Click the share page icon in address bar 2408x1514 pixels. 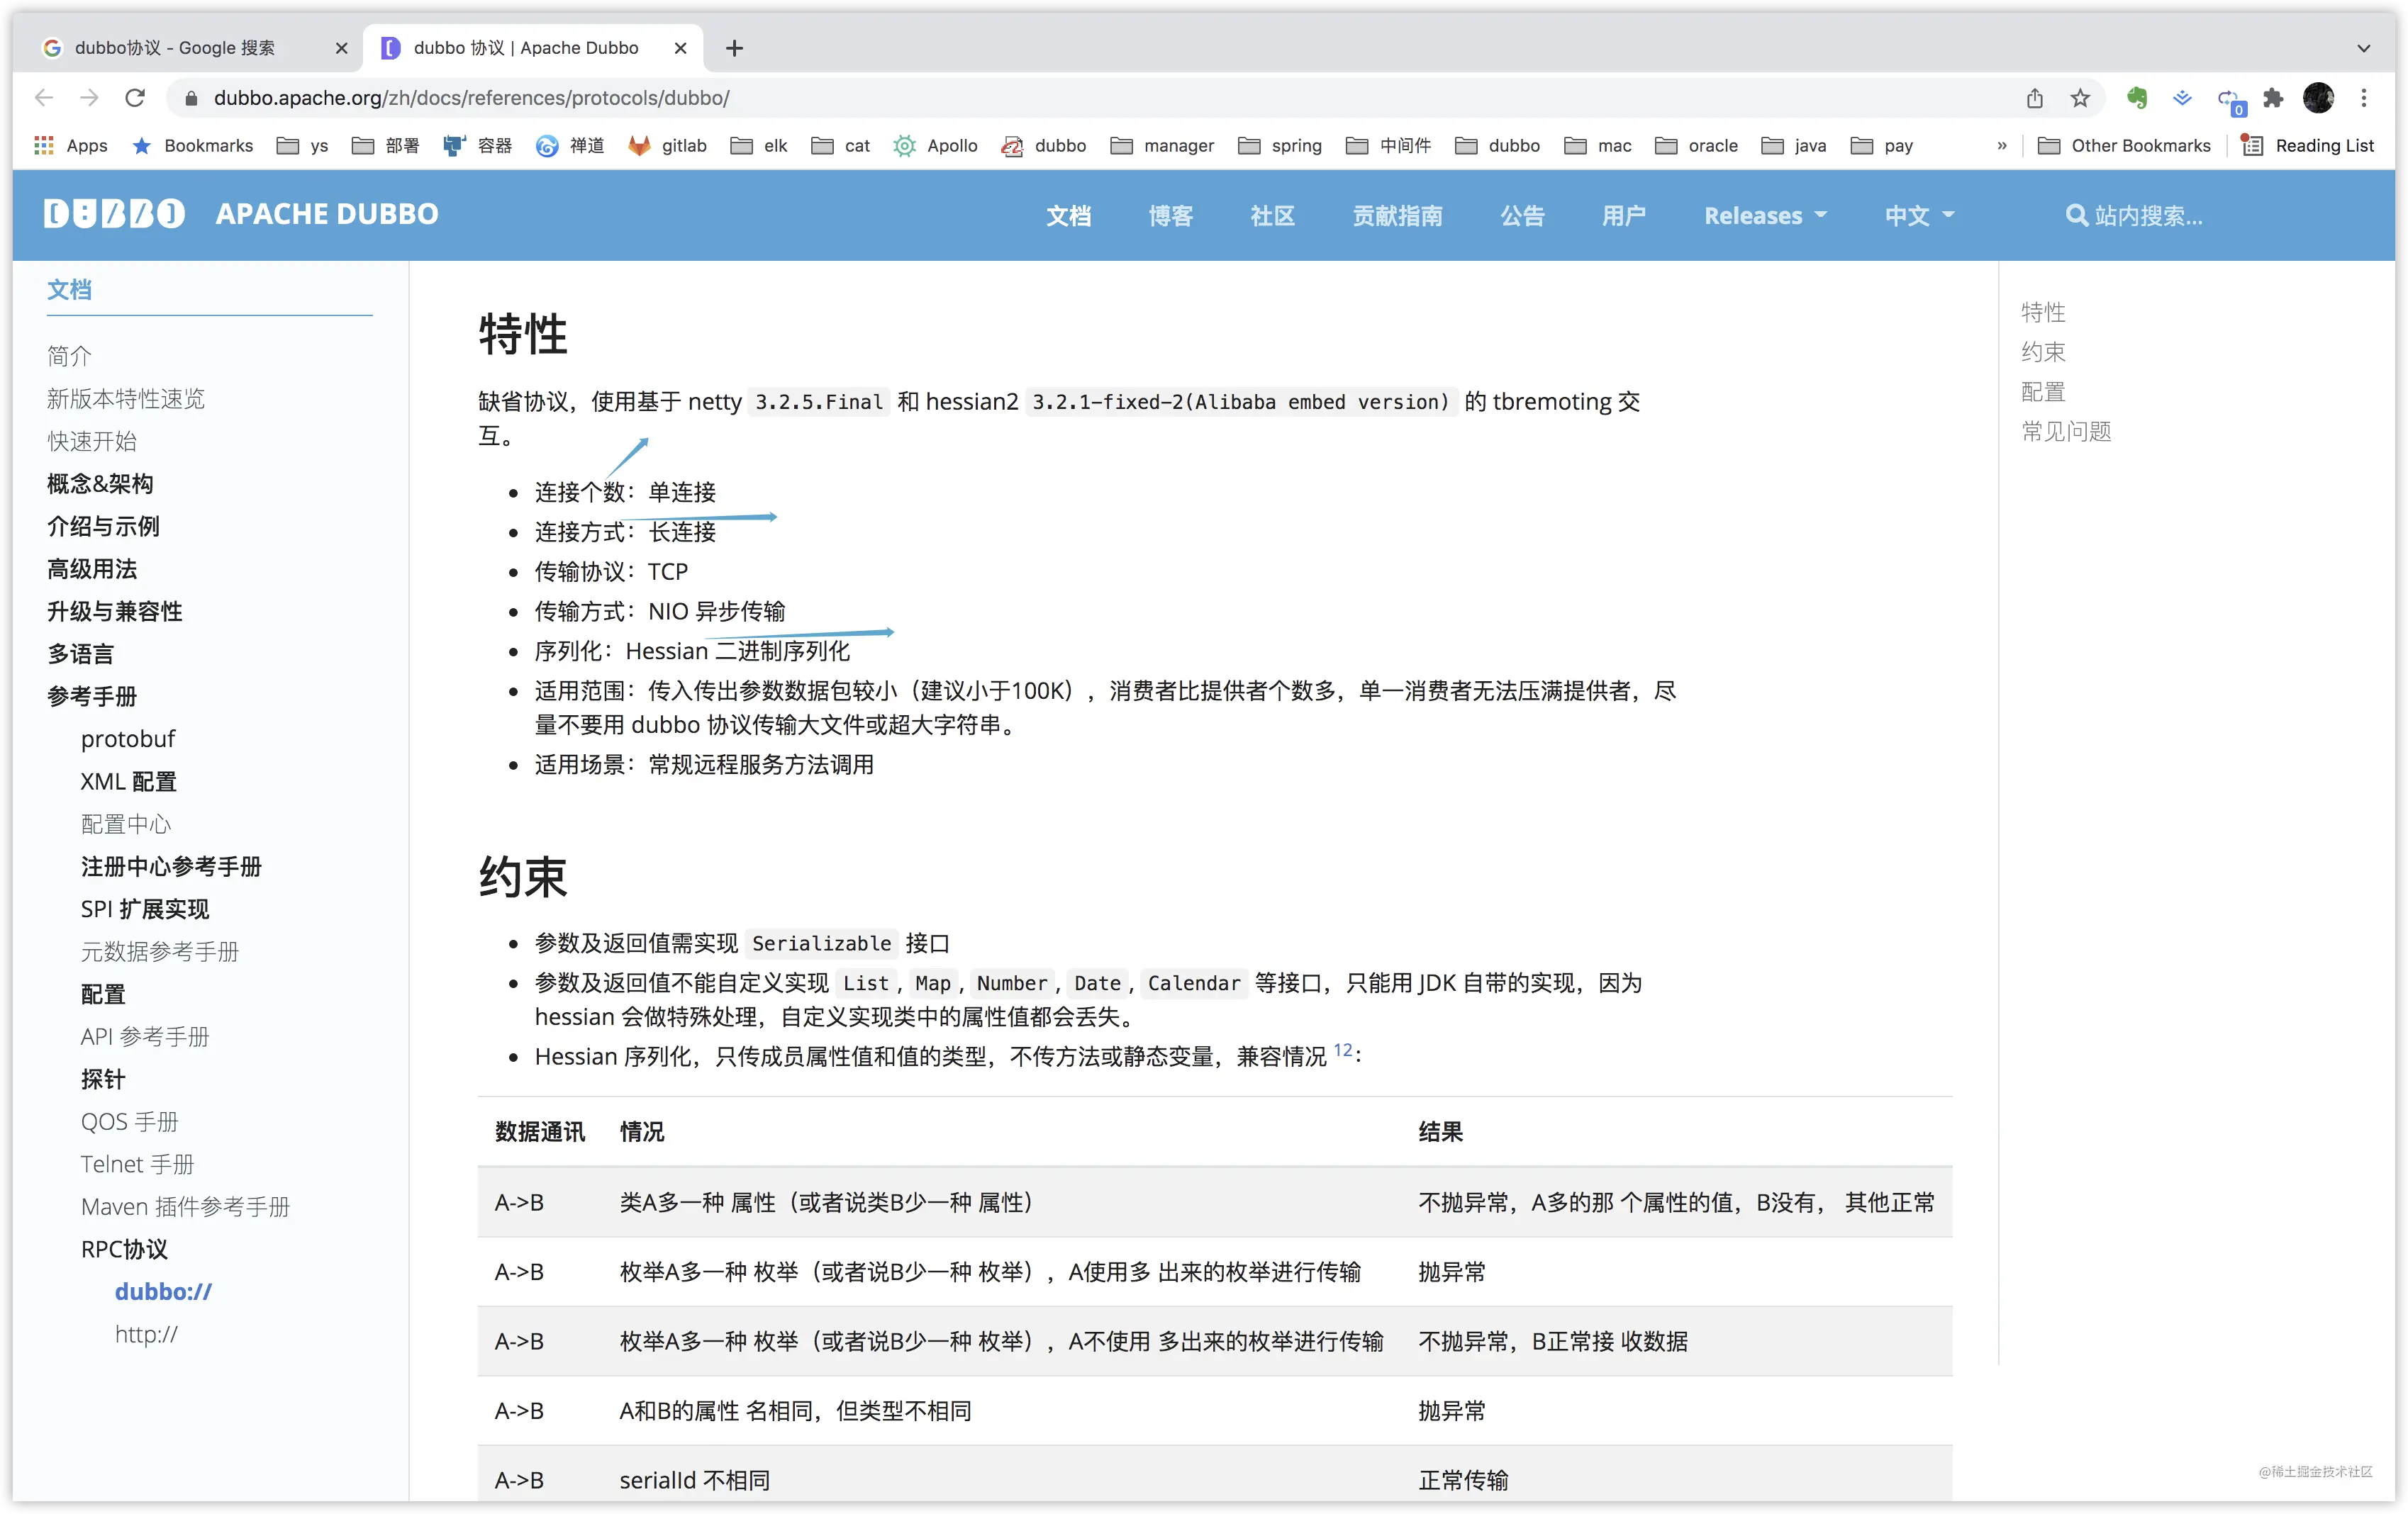click(2035, 98)
